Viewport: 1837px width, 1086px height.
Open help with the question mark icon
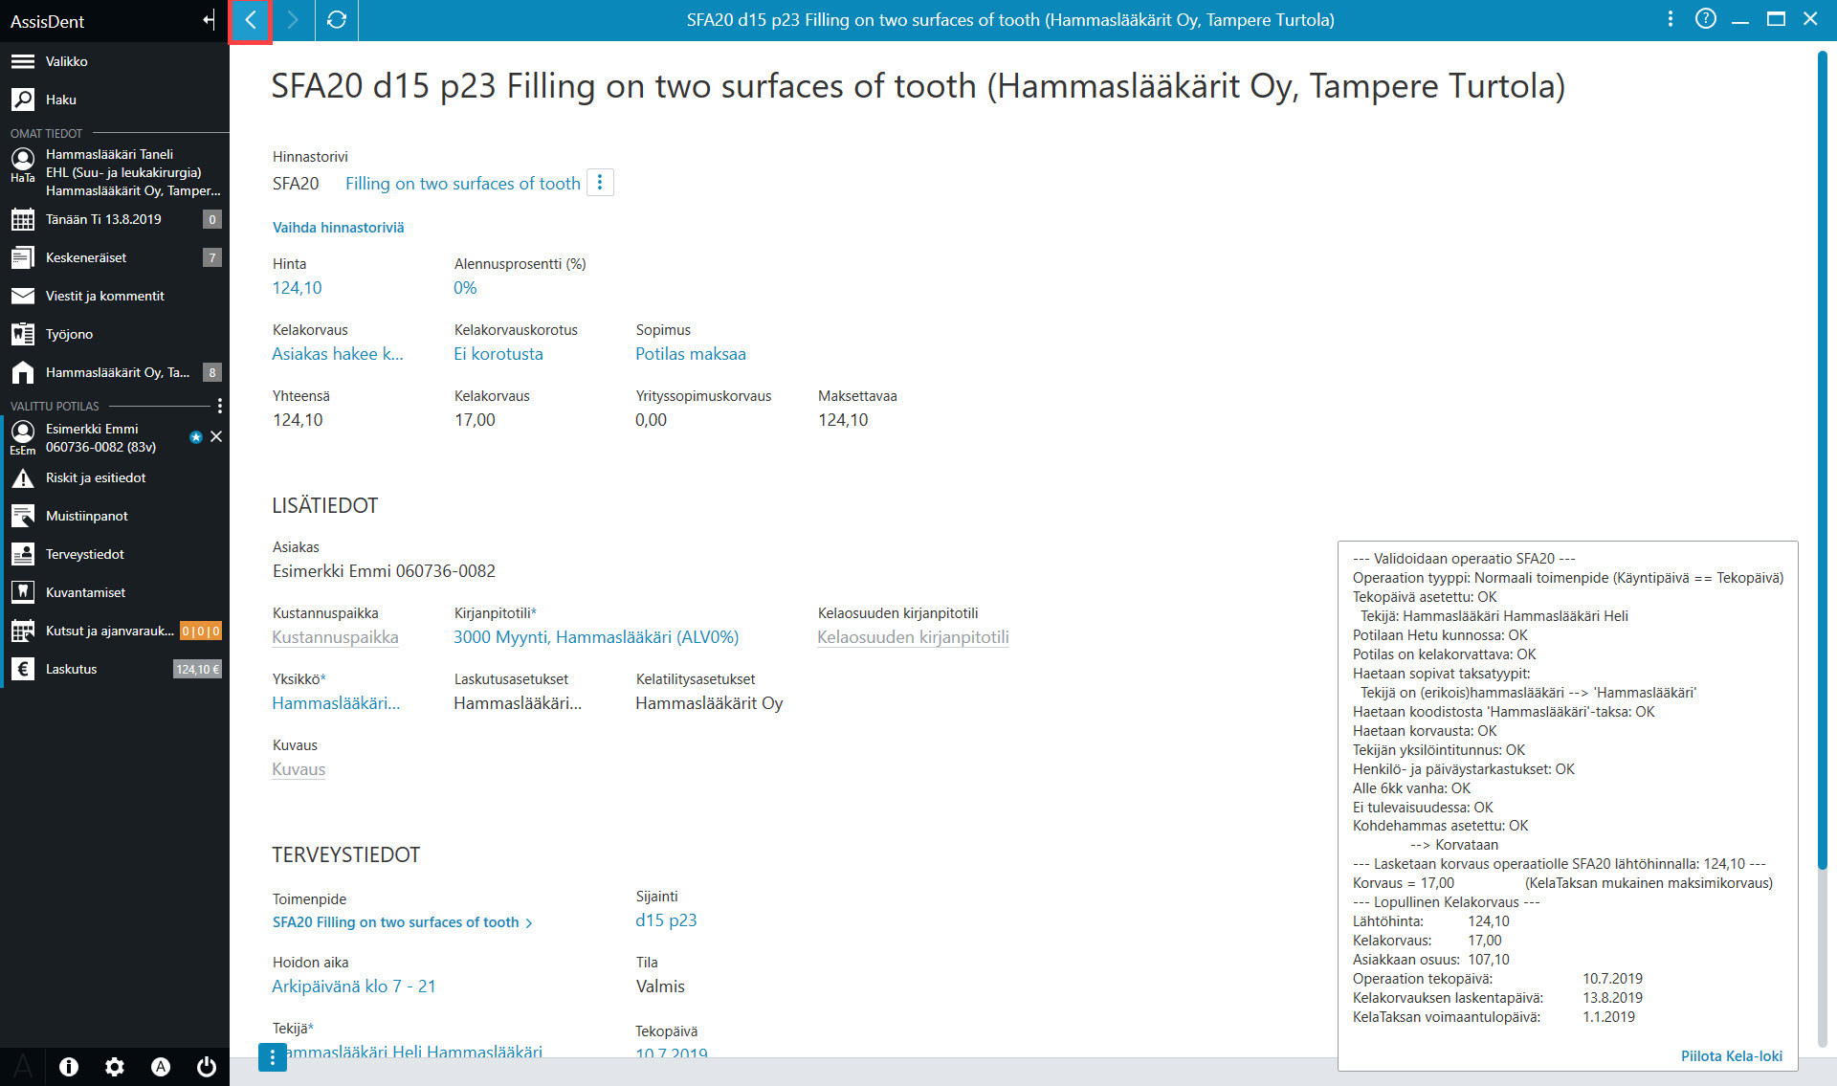(x=1705, y=19)
